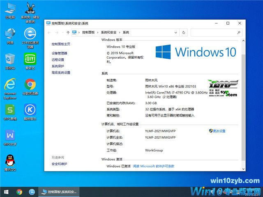263x197 pixels.
Task: Launch the 腾讯QQ desktop icon
Action: (x=10, y=163)
